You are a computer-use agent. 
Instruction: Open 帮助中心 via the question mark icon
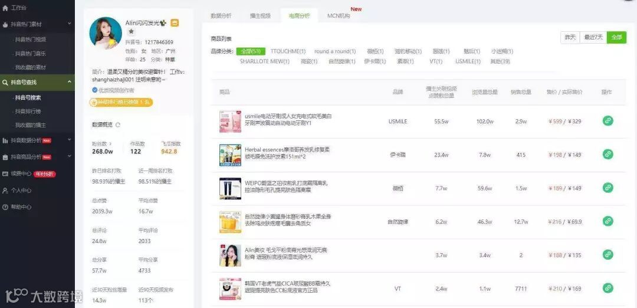5,207
